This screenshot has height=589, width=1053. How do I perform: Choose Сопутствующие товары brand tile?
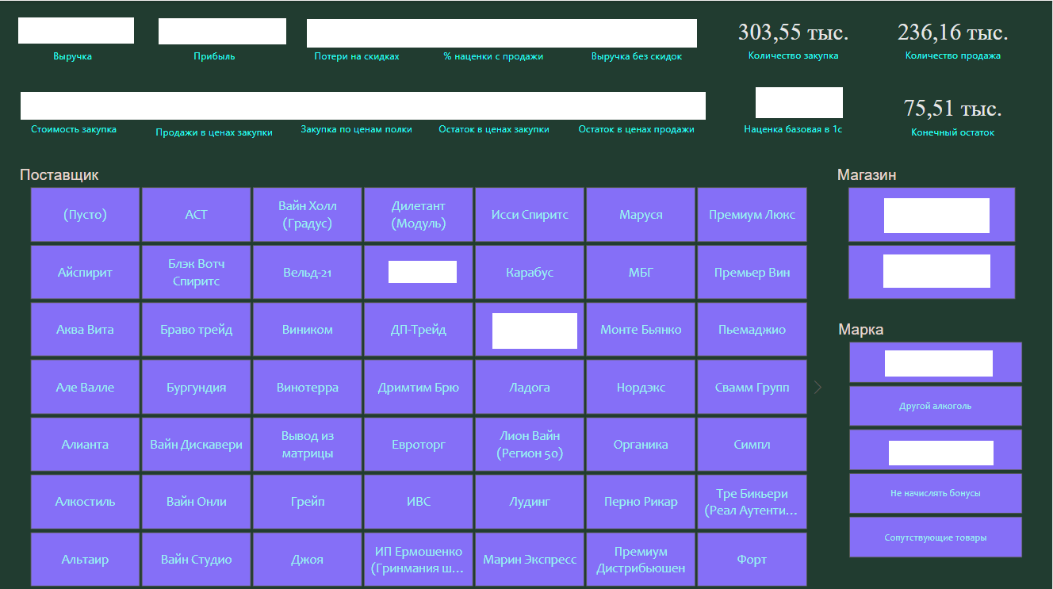[x=936, y=537]
